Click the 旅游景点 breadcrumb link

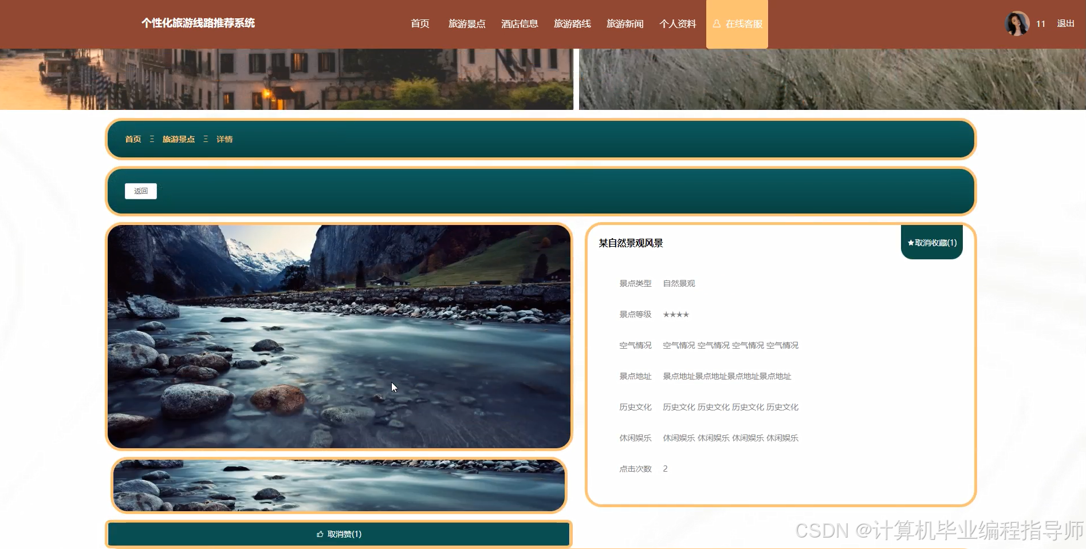[x=179, y=139]
